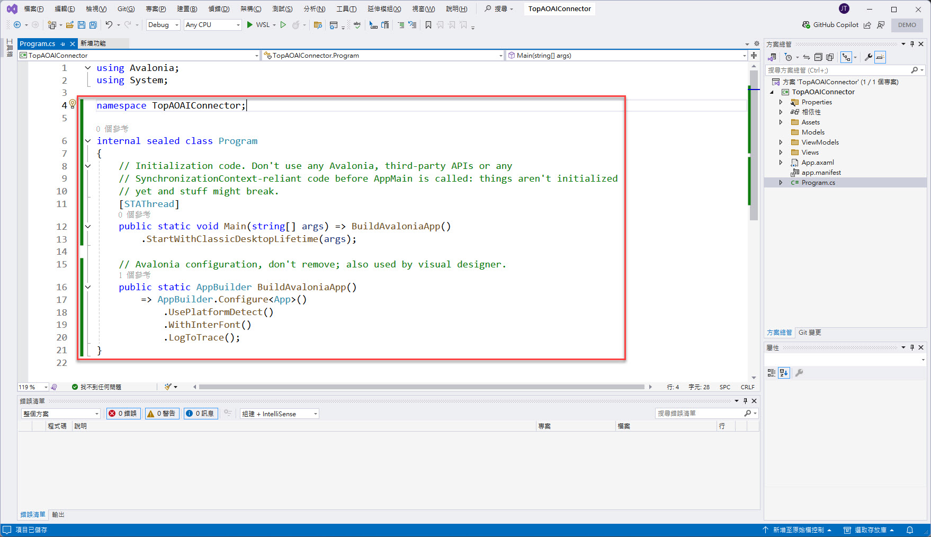Open the 偵錯(D) menu
The image size is (931, 537).
[219, 9]
